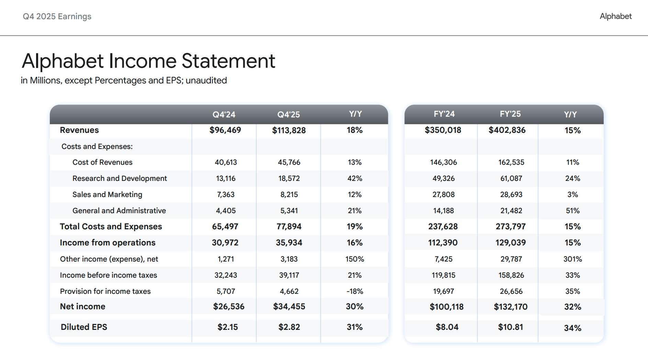The height and width of the screenshot is (357, 648).
Task: Select the Q4'25 column header
Action: (x=288, y=114)
